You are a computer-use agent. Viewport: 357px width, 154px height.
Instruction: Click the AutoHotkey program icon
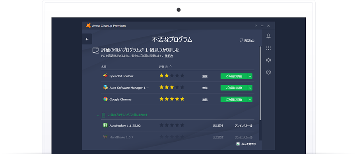(x=105, y=125)
